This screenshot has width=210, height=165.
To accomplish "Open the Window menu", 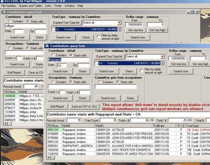I will 69,6.
